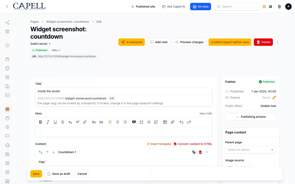This screenshot has height=184, width=295.
Task: Align Hero text to center
Action: 118,122
